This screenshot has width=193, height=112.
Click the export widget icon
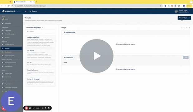click(187, 28)
